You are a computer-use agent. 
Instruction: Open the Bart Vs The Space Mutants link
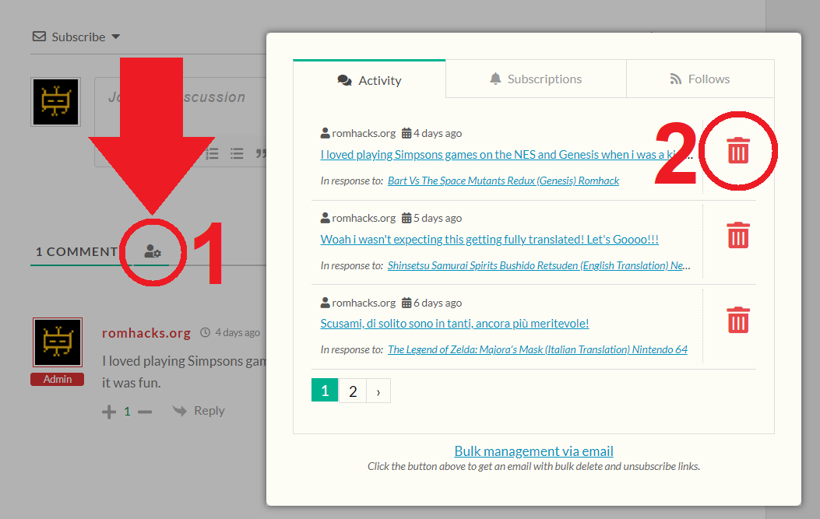click(503, 181)
